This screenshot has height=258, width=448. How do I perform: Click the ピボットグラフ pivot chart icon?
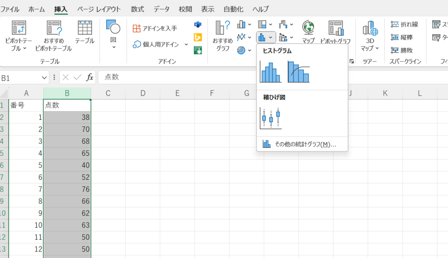(x=336, y=33)
